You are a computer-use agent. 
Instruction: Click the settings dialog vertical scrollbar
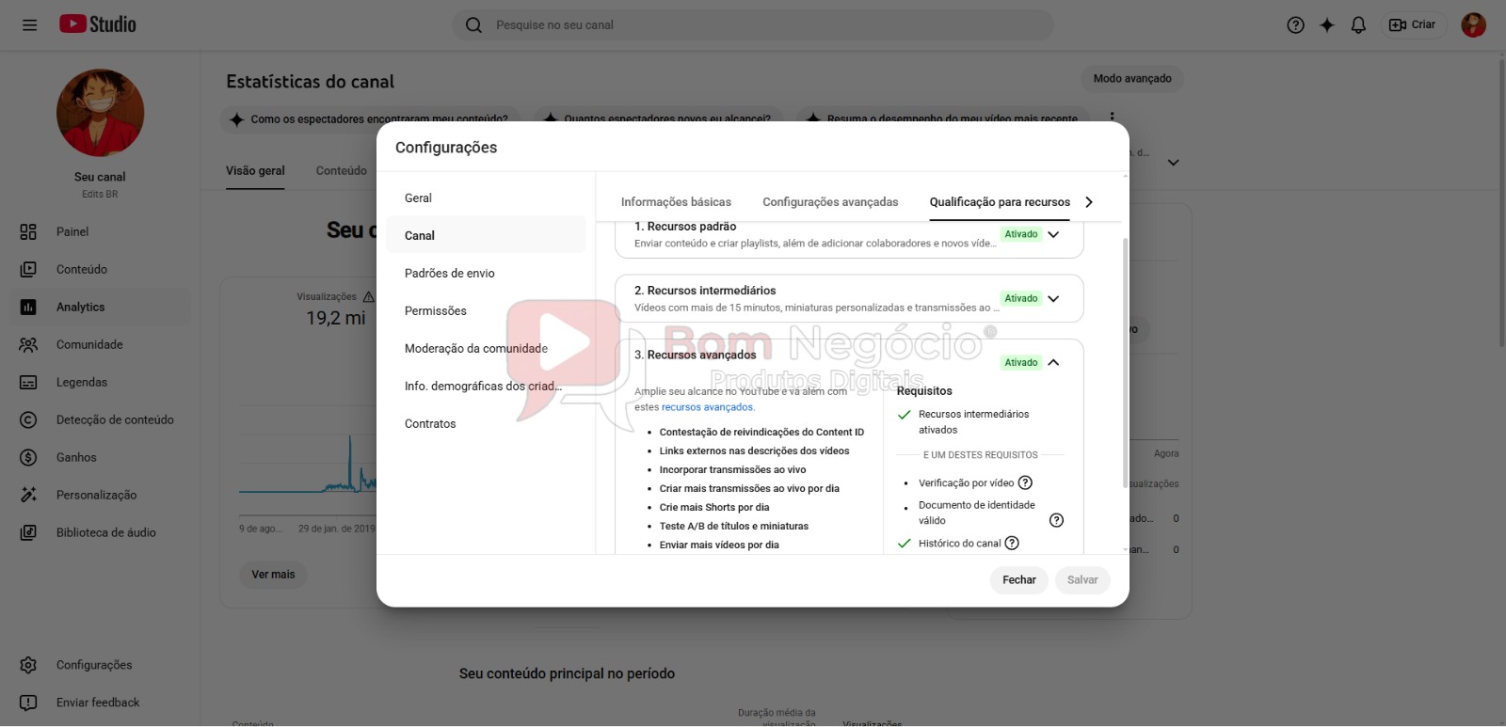click(x=1125, y=362)
